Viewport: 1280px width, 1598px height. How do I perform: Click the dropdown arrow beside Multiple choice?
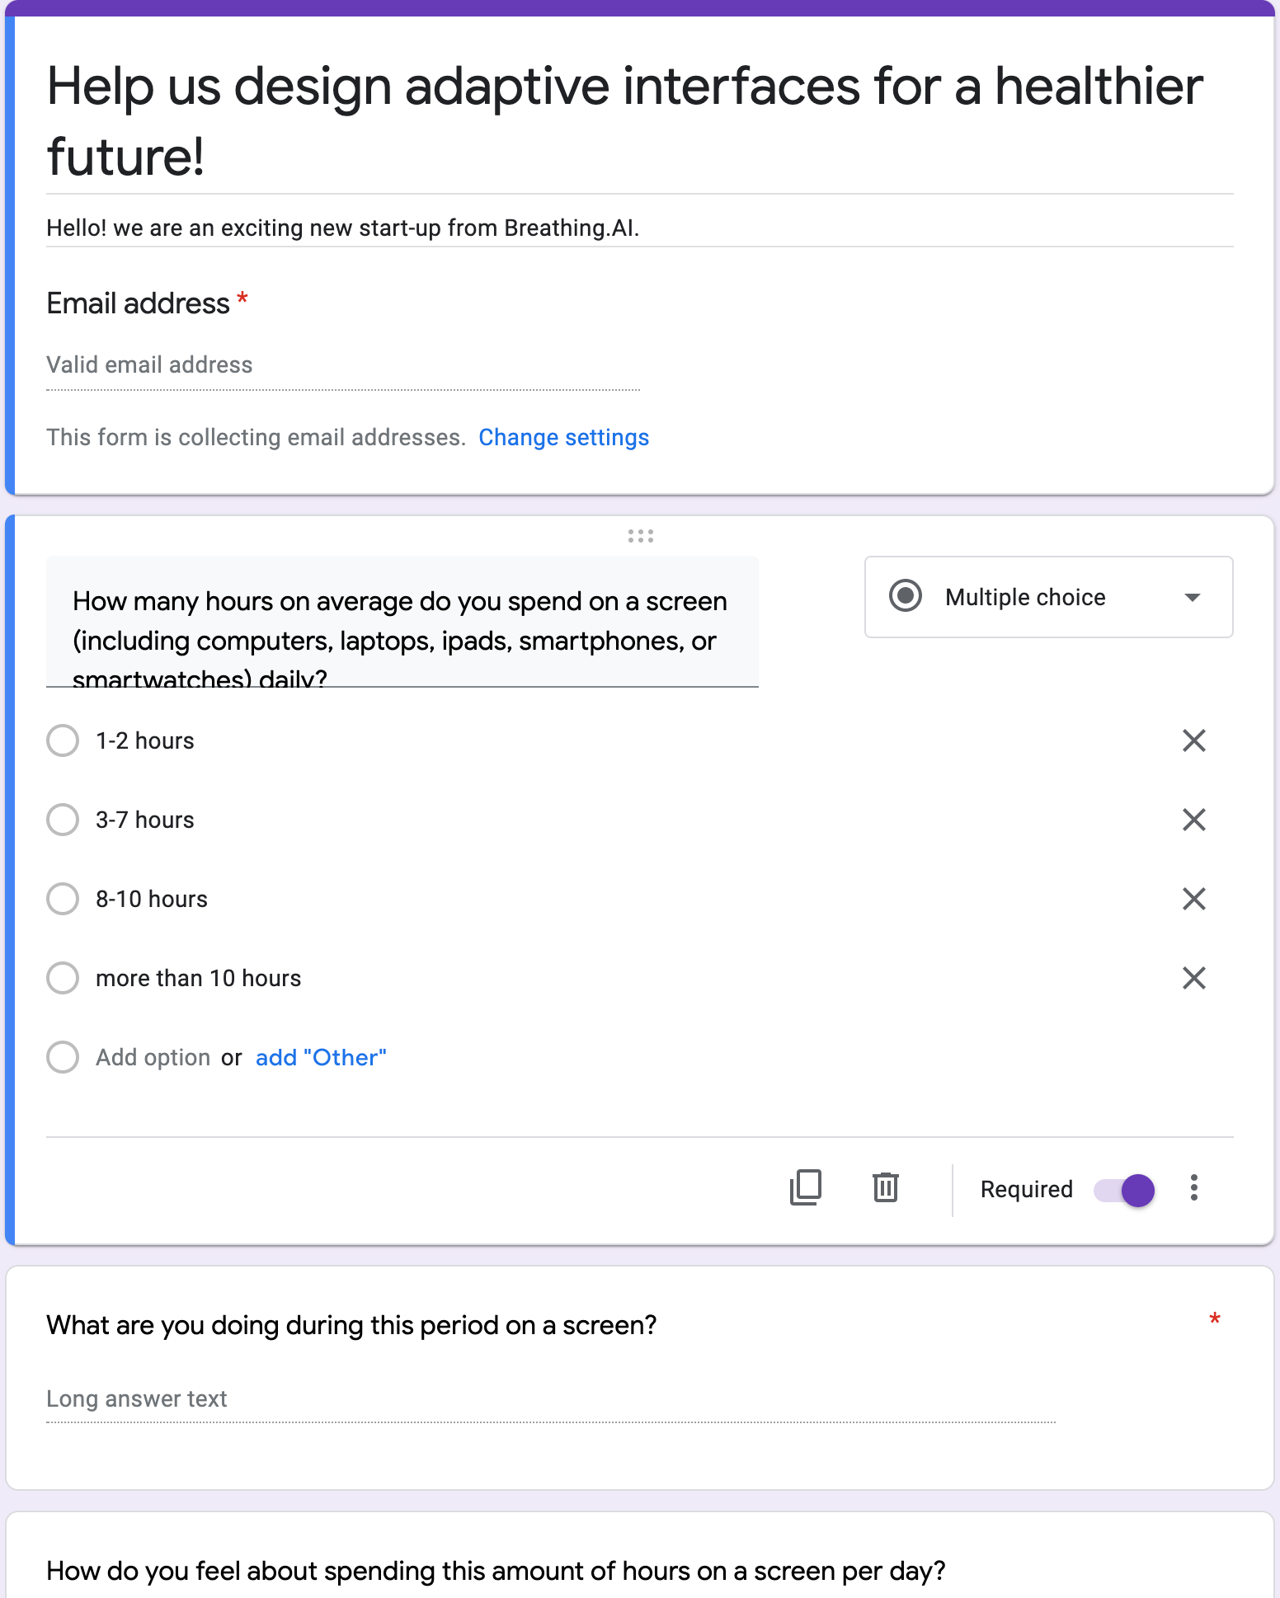[x=1192, y=597]
